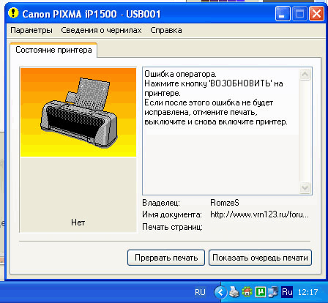Click the yellow warning icon in title bar

13,13
